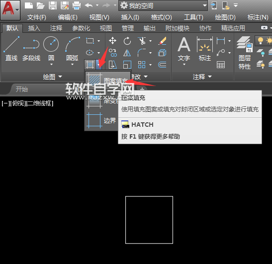Image resolution: width=272 pixels, height=264 pixels.
Task: Expand the hatch dropdown arrow
Action: [x=98, y=65]
